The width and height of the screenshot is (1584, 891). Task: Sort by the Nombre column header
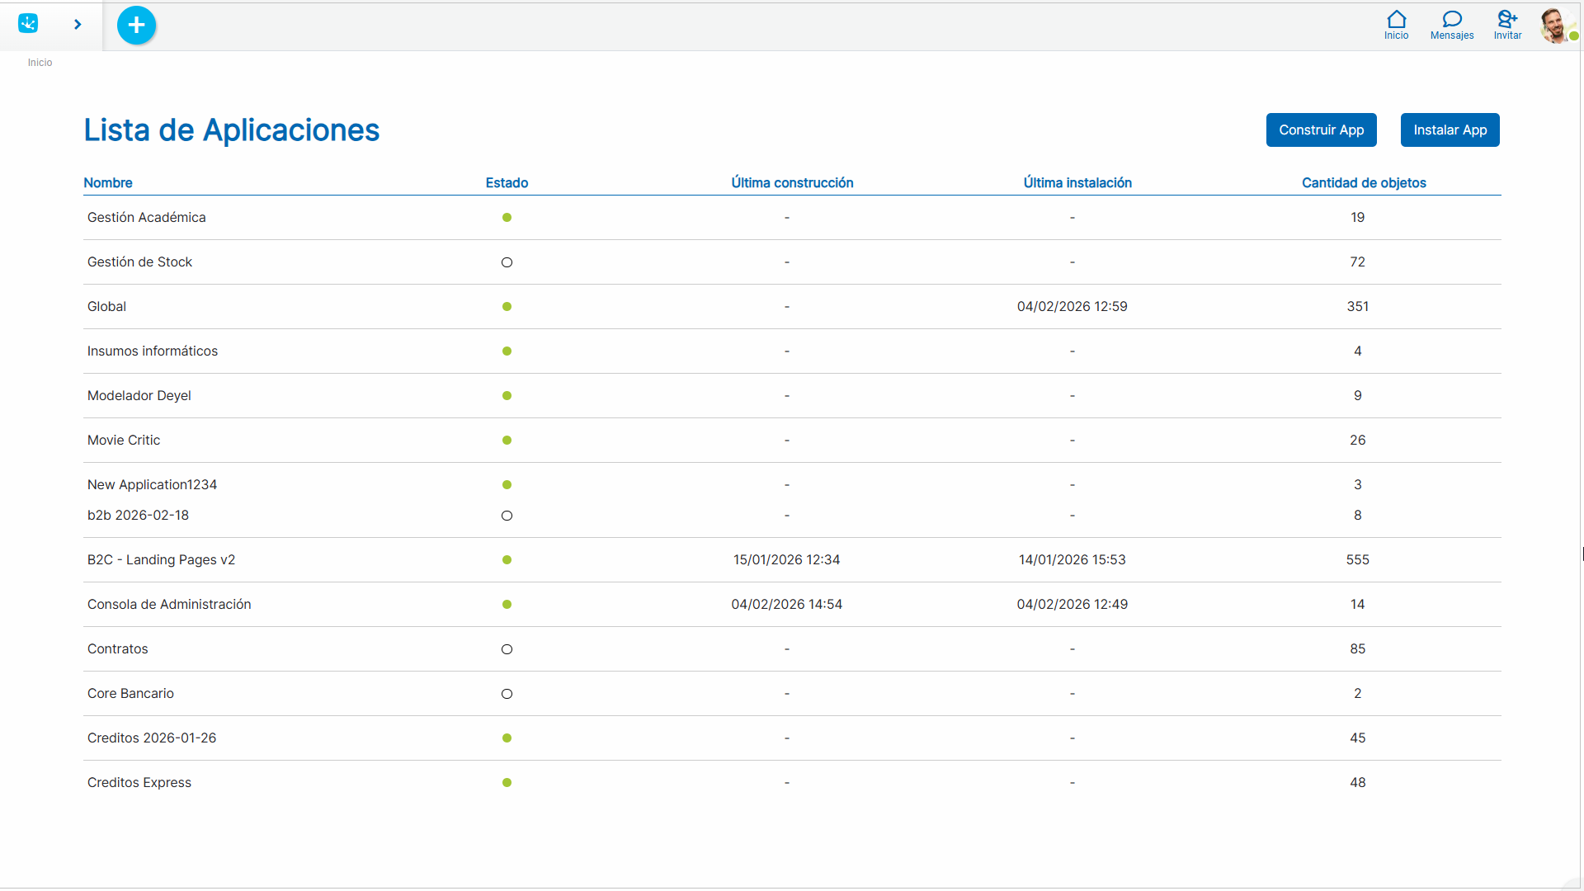pyautogui.click(x=108, y=183)
